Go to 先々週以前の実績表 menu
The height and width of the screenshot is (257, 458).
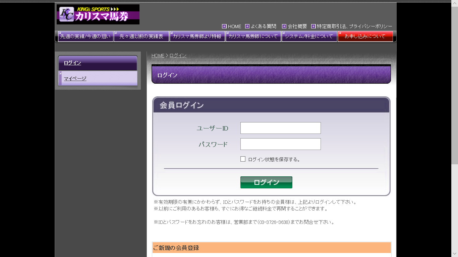[x=141, y=36]
